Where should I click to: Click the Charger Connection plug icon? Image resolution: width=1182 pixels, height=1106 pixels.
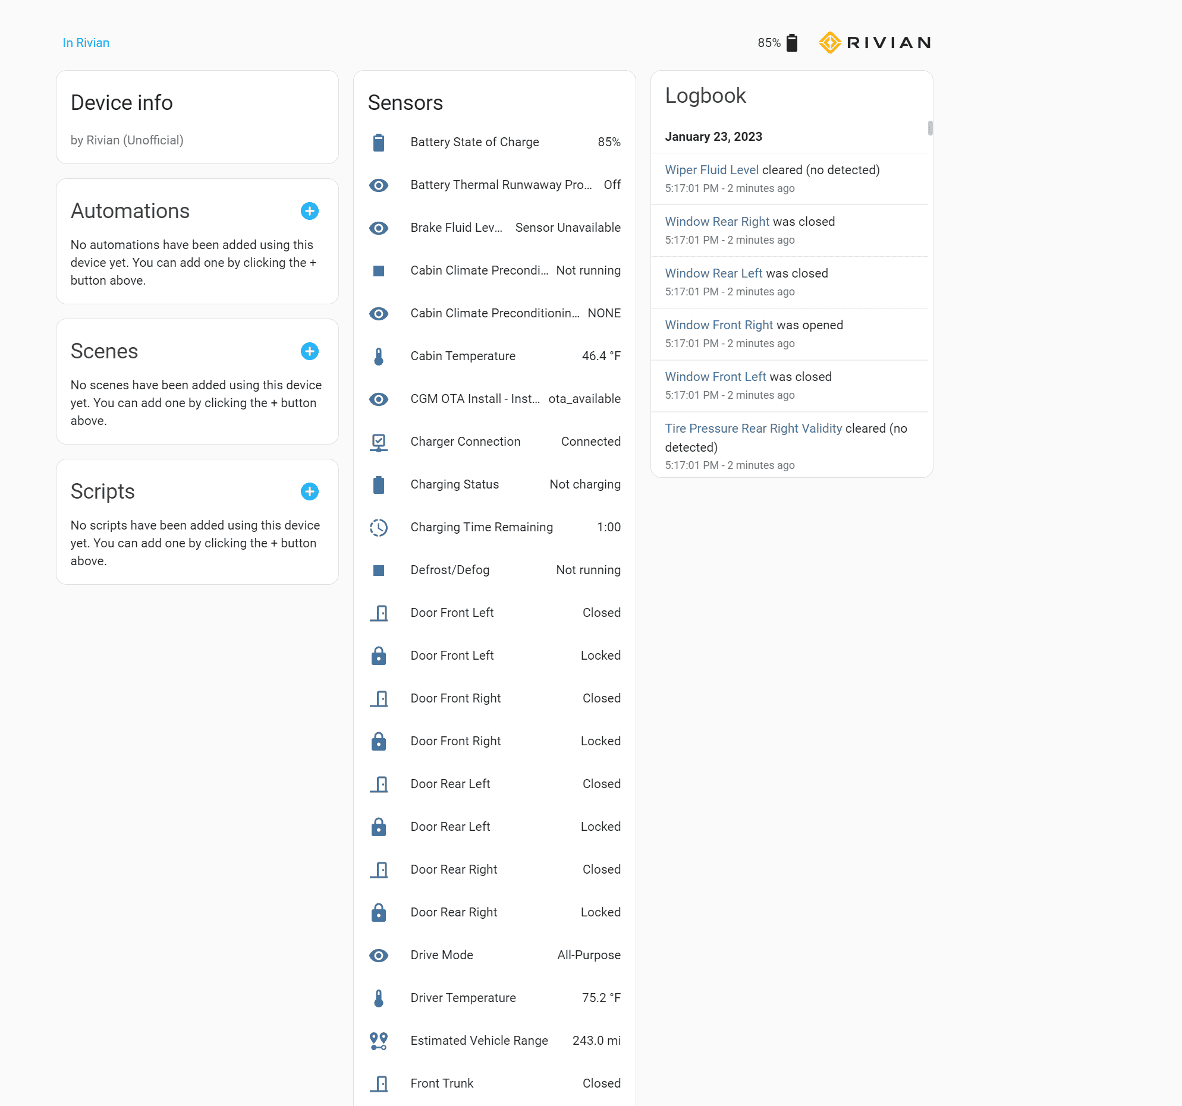pyautogui.click(x=379, y=442)
